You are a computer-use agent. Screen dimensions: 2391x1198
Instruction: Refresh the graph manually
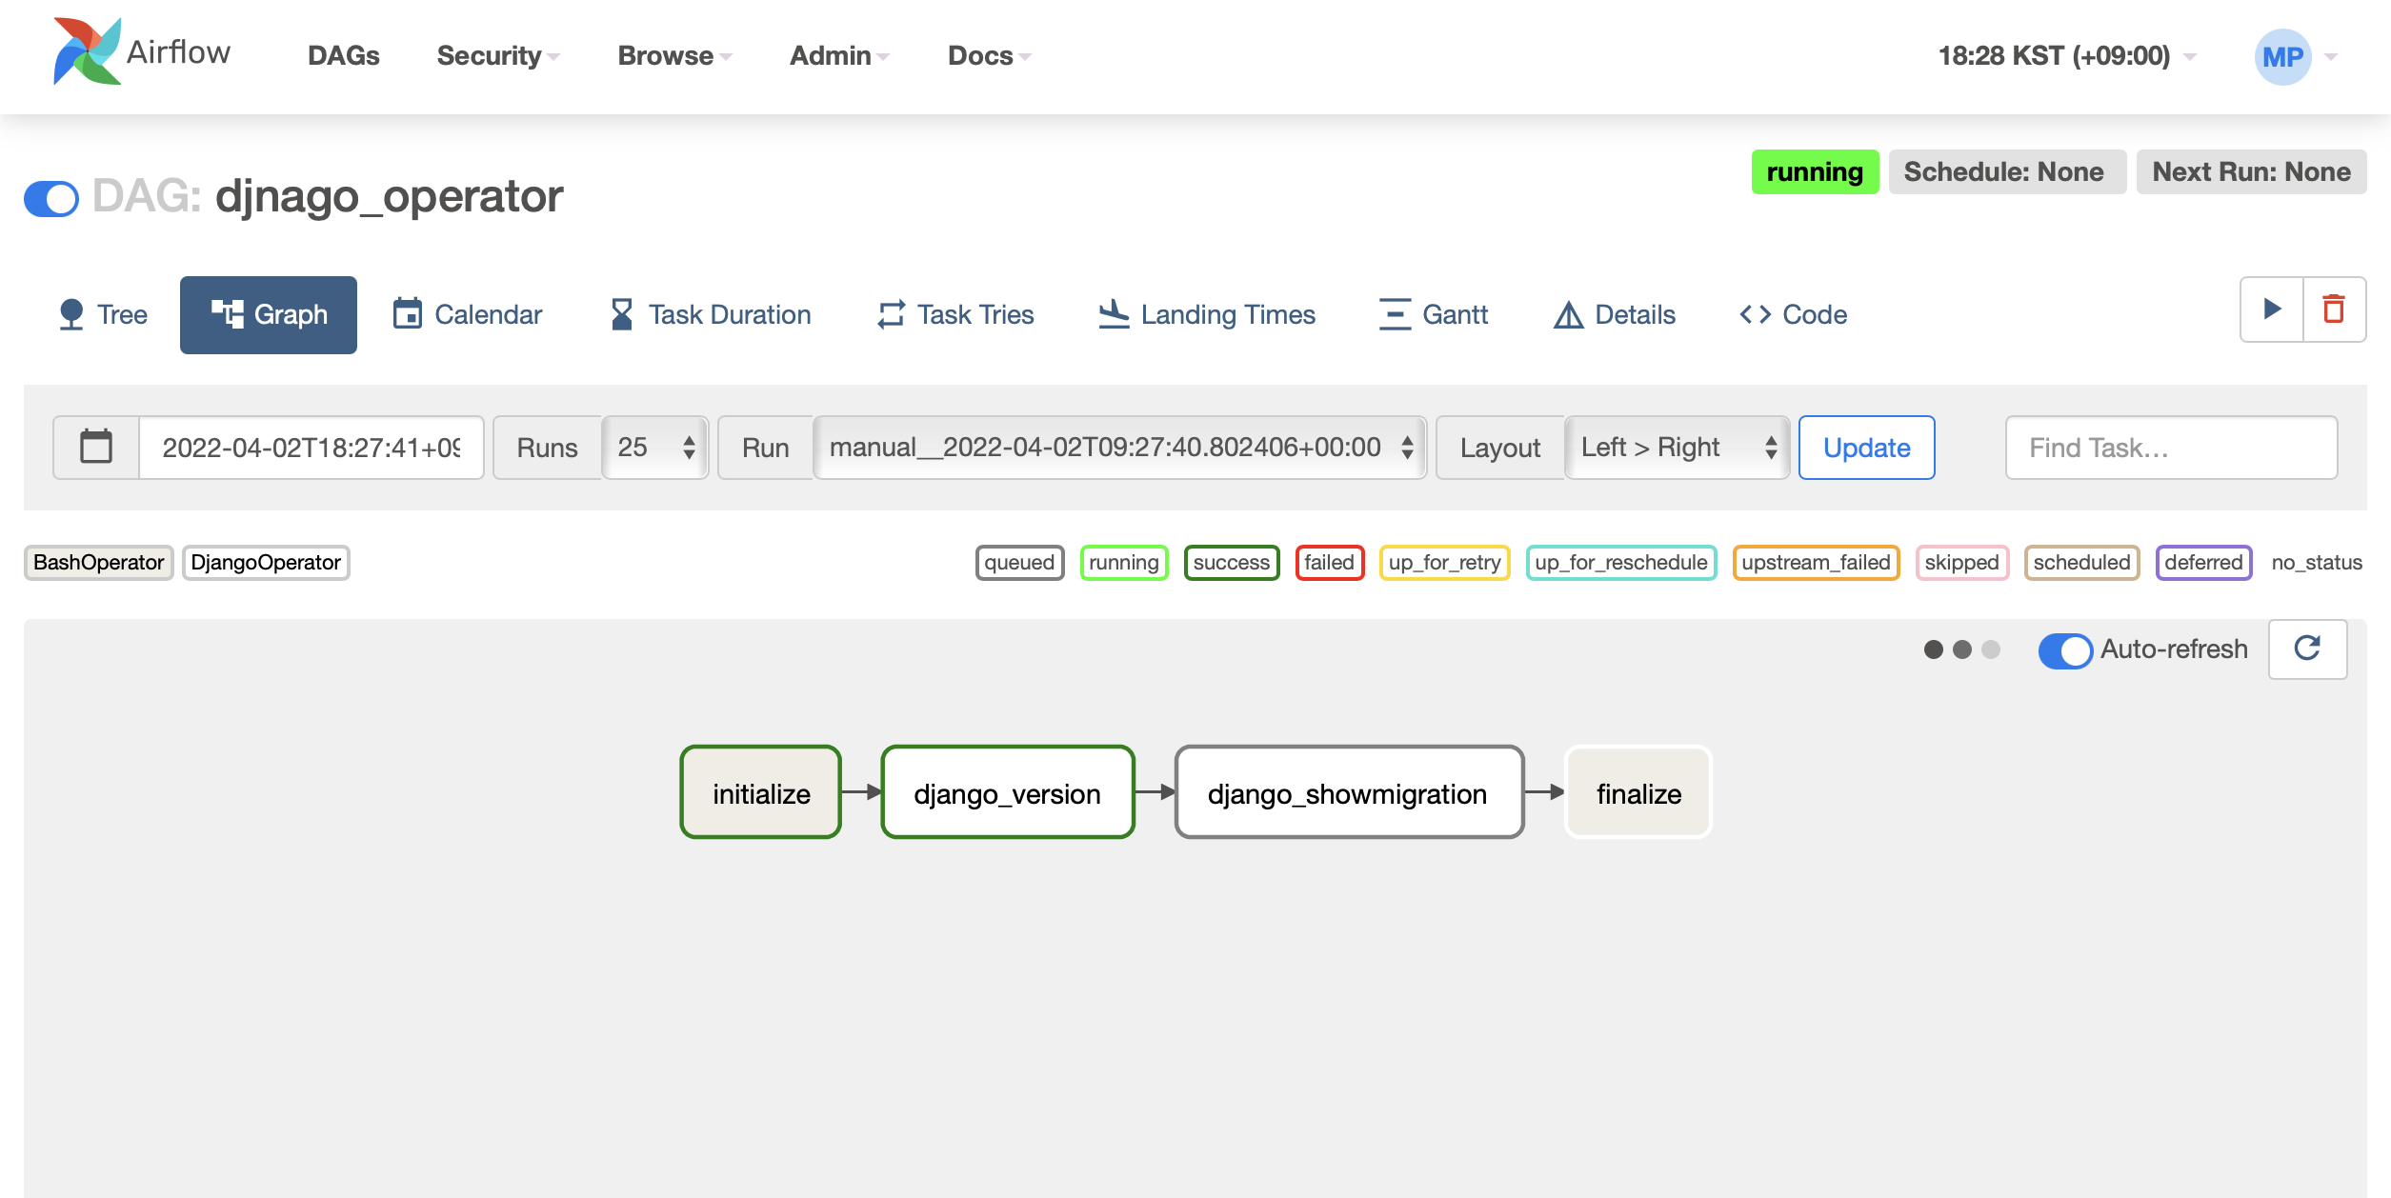coord(2306,649)
